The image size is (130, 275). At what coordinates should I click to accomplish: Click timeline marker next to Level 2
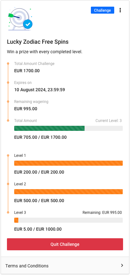tap(8, 184)
